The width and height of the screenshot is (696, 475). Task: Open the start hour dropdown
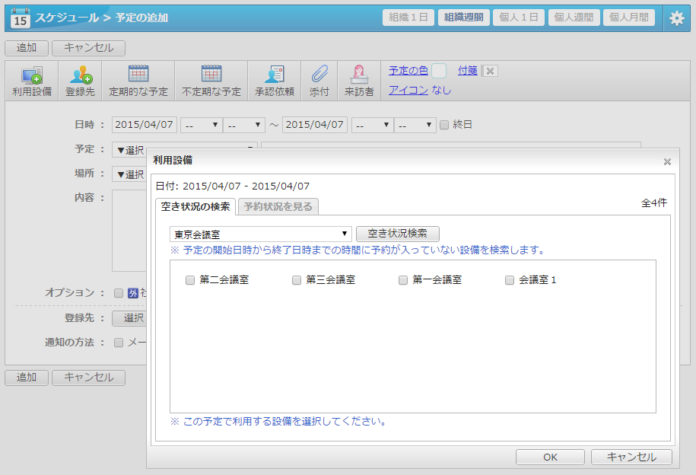click(x=201, y=125)
